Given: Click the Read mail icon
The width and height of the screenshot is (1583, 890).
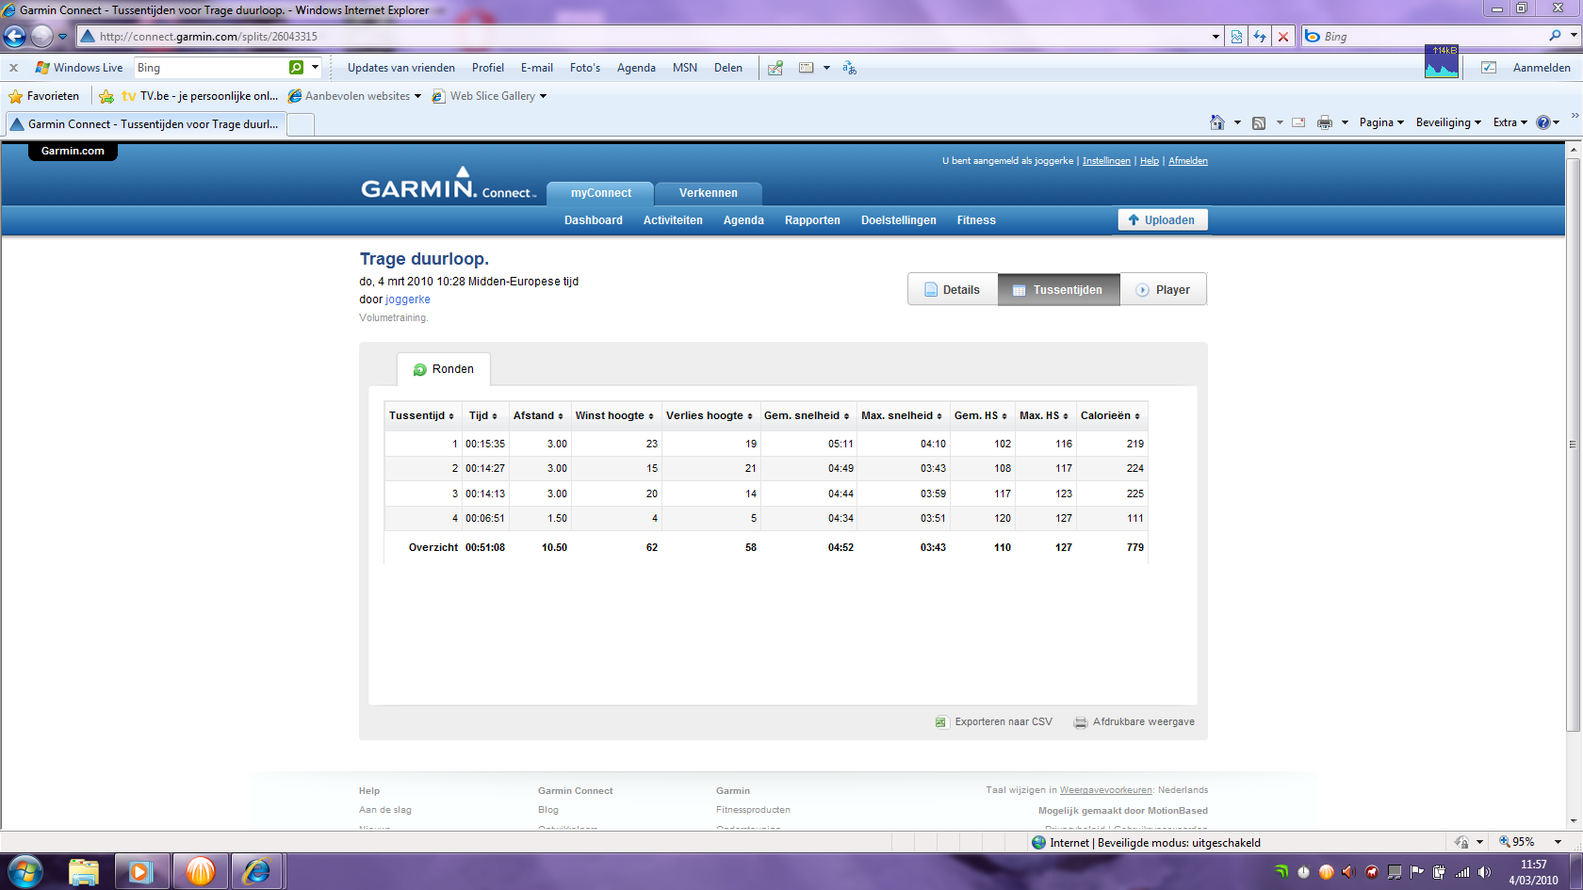Looking at the screenshot, I should pyautogui.click(x=1298, y=122).
